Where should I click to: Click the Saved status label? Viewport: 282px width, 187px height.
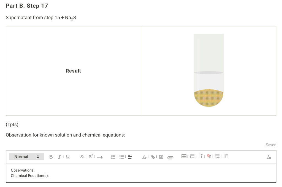[x=271, y=145]
